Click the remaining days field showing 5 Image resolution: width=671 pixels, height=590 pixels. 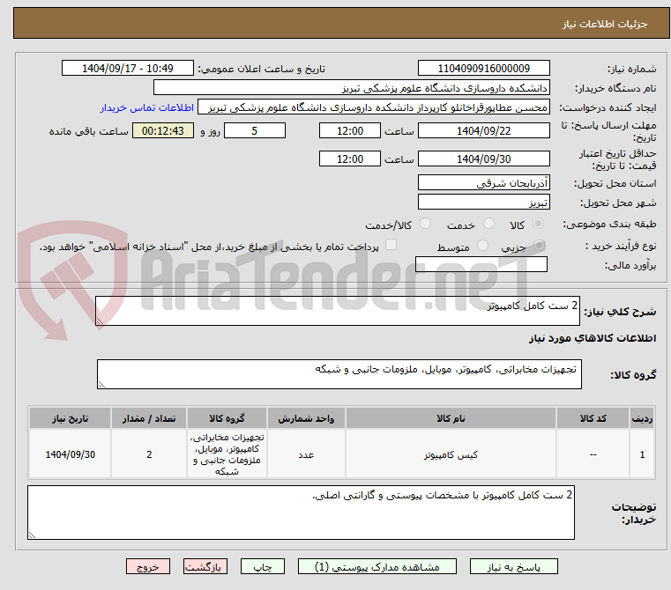[255, 130]
